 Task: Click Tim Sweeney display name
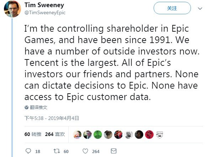coord(44,5)
